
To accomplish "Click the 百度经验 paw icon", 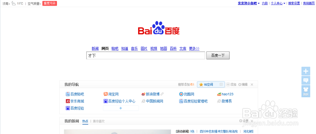I will 68,108.
